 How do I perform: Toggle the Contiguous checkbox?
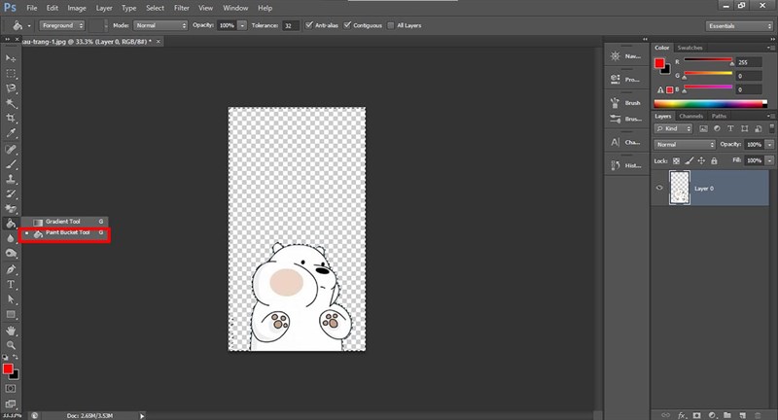(x=347, y=25)
